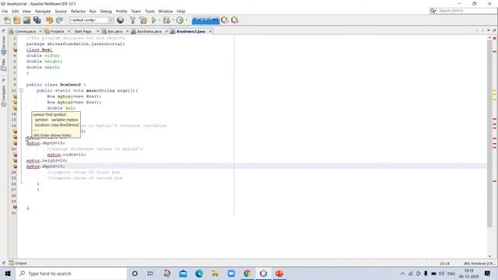The image size is (498, 280).
Task: Click the New File toolbar icon
Action: pyautogui.click(x=7, y=20)
